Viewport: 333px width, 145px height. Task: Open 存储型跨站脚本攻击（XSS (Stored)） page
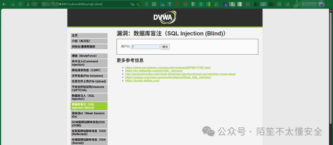coord(89,141)
